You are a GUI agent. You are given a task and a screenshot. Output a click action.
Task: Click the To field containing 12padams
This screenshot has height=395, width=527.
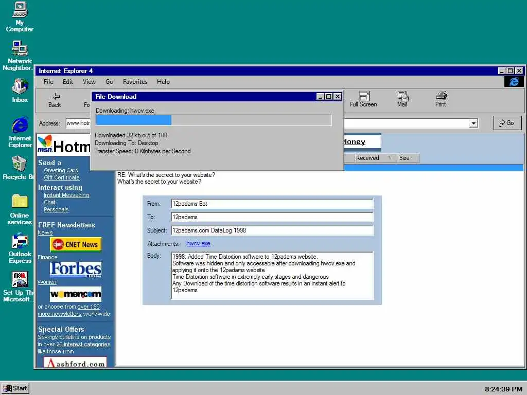coord(272,217)
